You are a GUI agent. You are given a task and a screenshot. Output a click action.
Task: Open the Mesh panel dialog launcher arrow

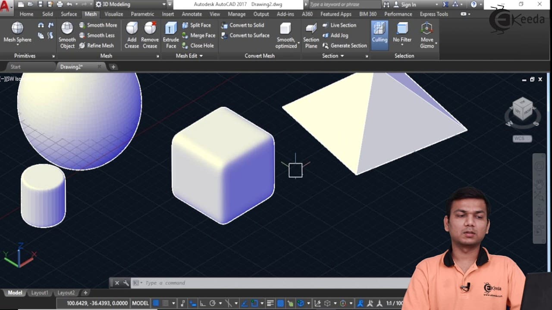click(157, 56)
